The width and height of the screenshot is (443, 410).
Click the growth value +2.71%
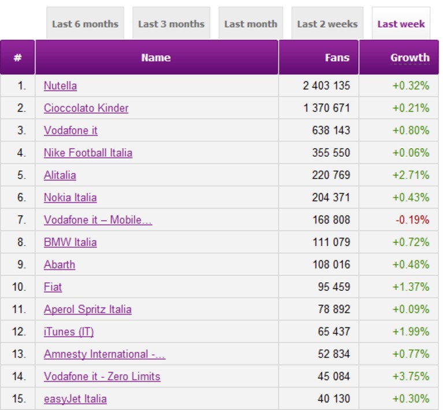pyautogui.click(x=411, y=175)
